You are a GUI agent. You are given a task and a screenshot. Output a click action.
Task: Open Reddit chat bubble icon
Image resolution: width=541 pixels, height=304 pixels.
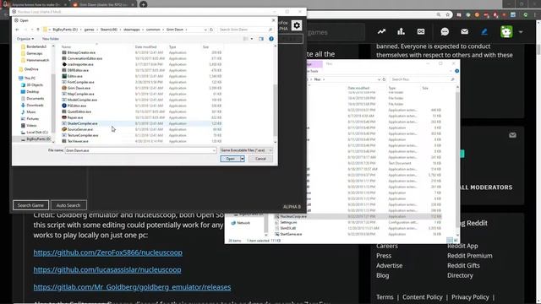(x=445, y=32)
